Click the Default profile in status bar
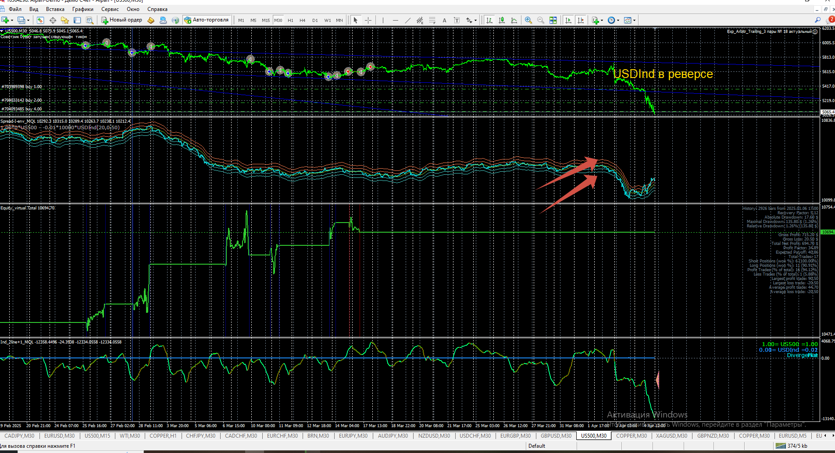 pos(537,446)
